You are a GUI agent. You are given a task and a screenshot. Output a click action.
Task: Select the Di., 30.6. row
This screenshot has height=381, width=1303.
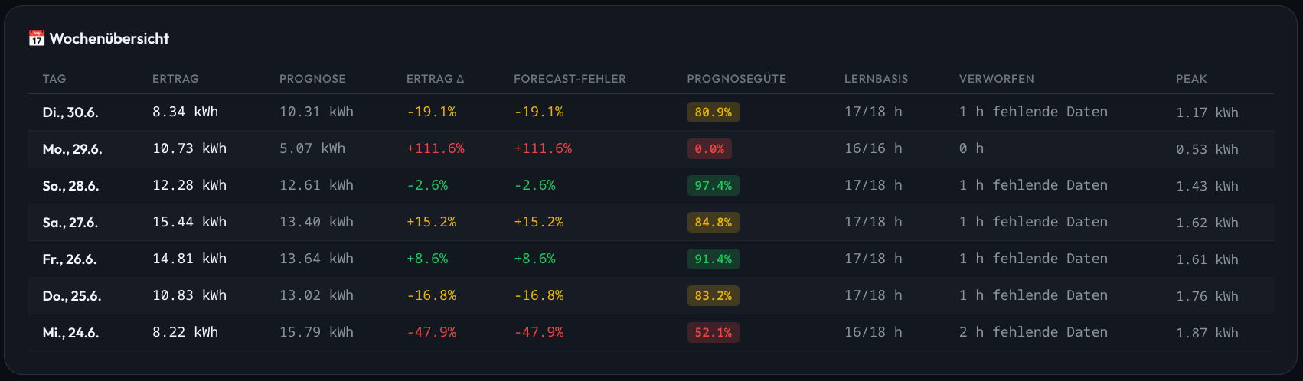click(x=651, y=112)
